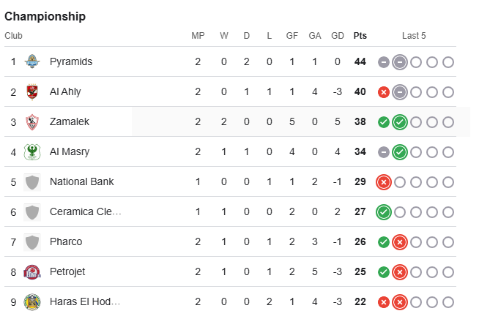Screen dimensions: 479x330
Task: Click Ceramica Cleopatra's green win icon
Action: pos(384,212)
